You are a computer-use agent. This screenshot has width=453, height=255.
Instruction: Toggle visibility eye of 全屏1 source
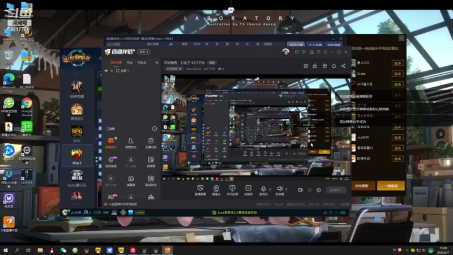(x=106, y=70)
